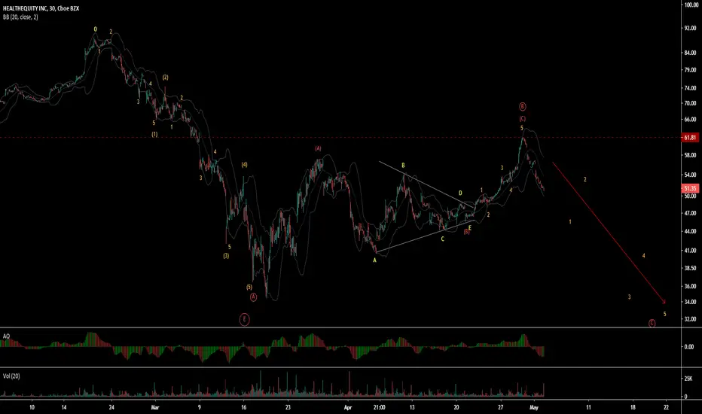Click the HEALTHEQUITY INC symbol title legend

(41, 8)
